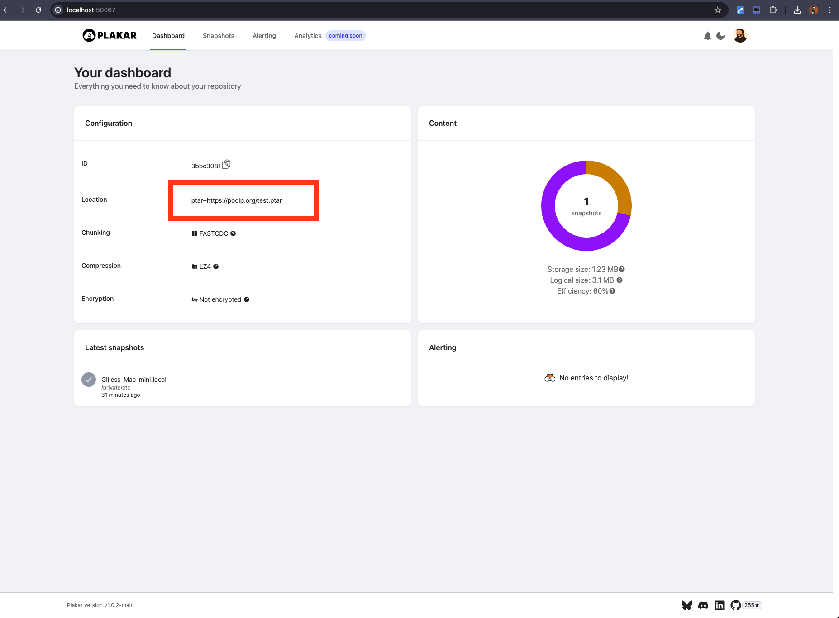Switch to the Snapshots tab

click(x=218, y=36)
